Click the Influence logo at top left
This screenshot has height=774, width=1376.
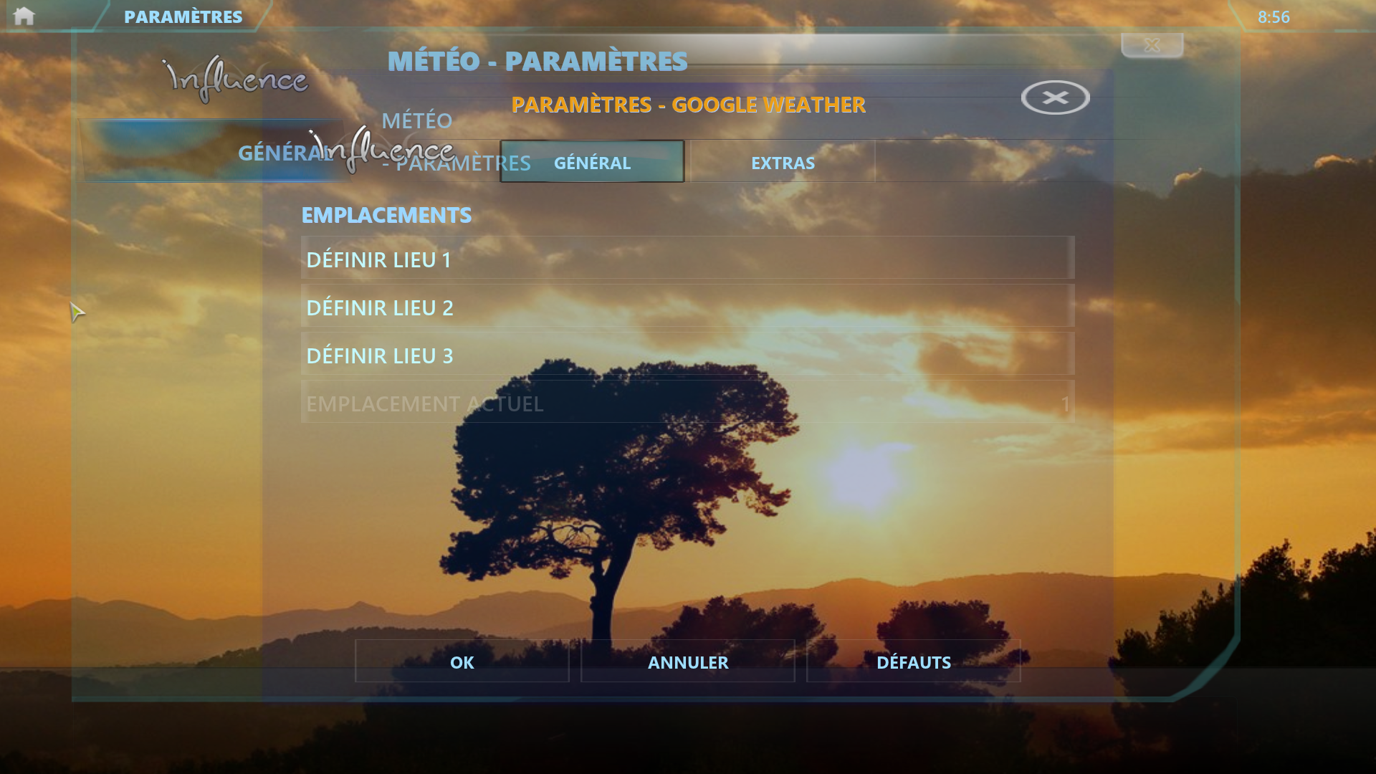coord(236,80)
